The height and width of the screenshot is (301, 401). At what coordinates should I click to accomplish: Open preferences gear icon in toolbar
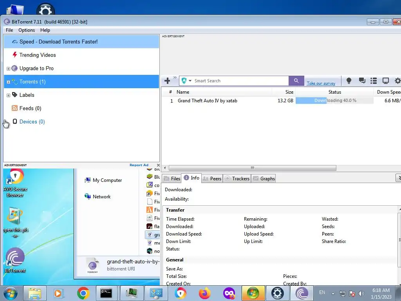click(x=398, y=81)
